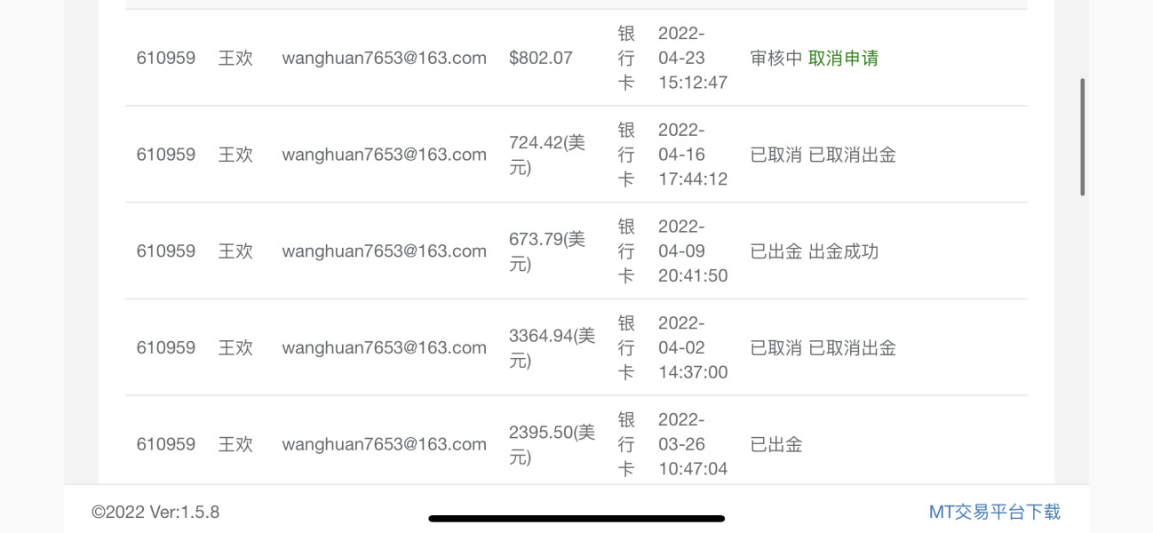Select the 3364.94(美元) amount

552,347
